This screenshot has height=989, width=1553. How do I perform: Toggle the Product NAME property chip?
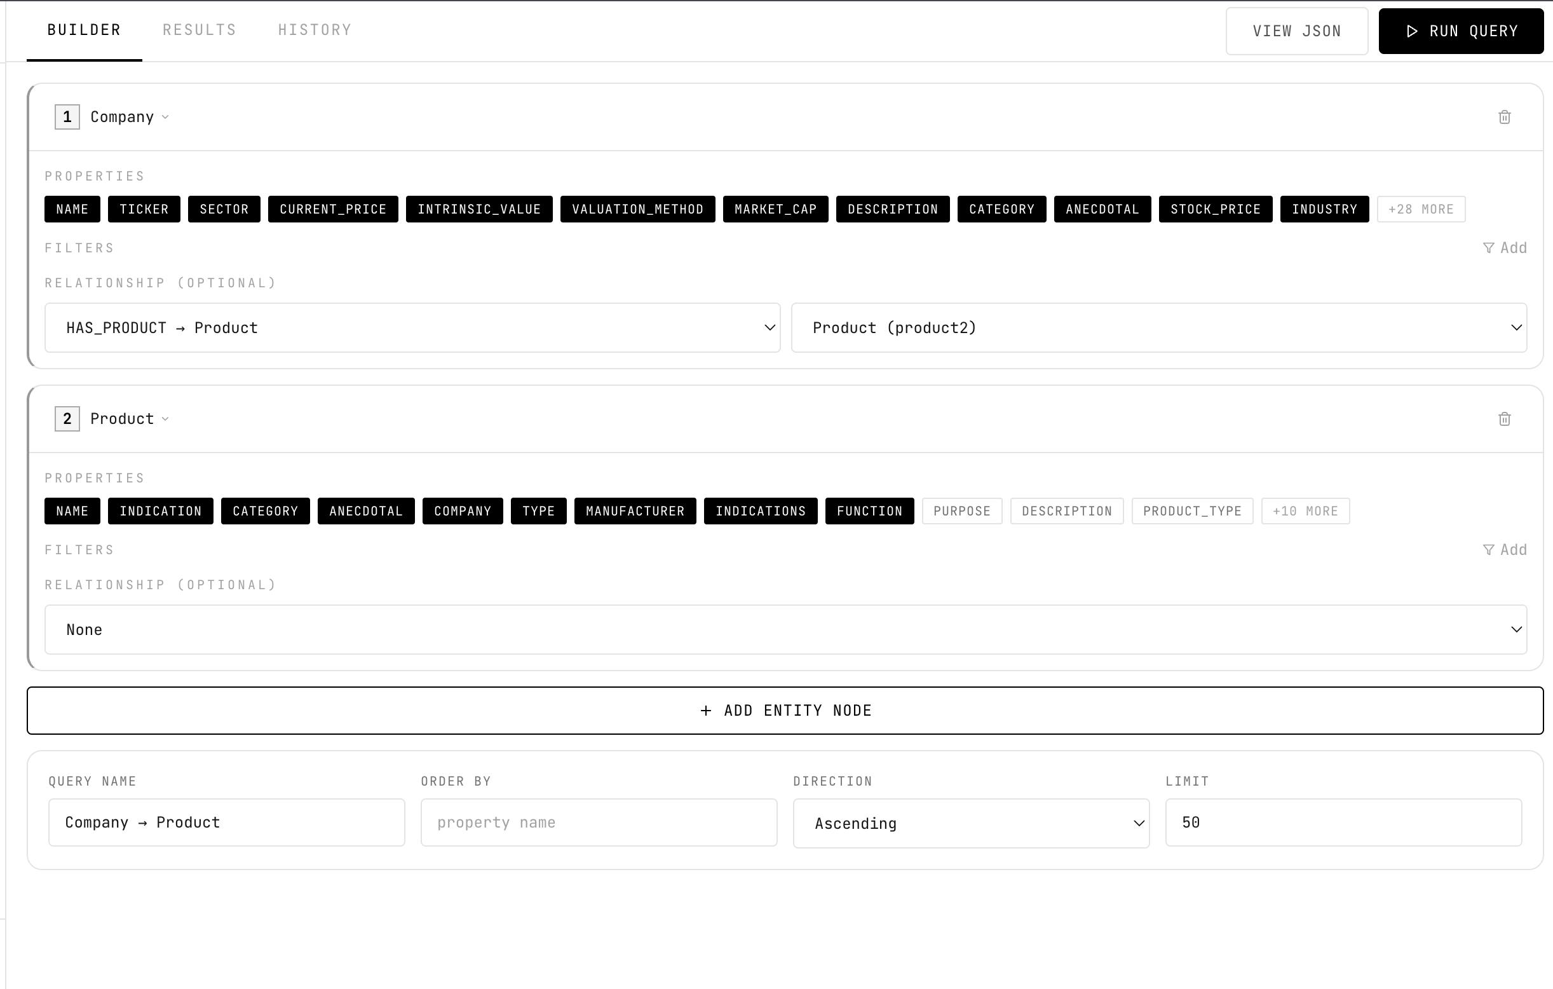tap(72, 511)
